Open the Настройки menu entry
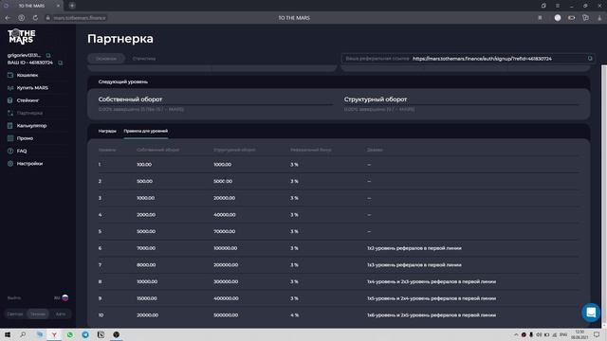Screen dimensions: 607x341 [x=29, y=164]
